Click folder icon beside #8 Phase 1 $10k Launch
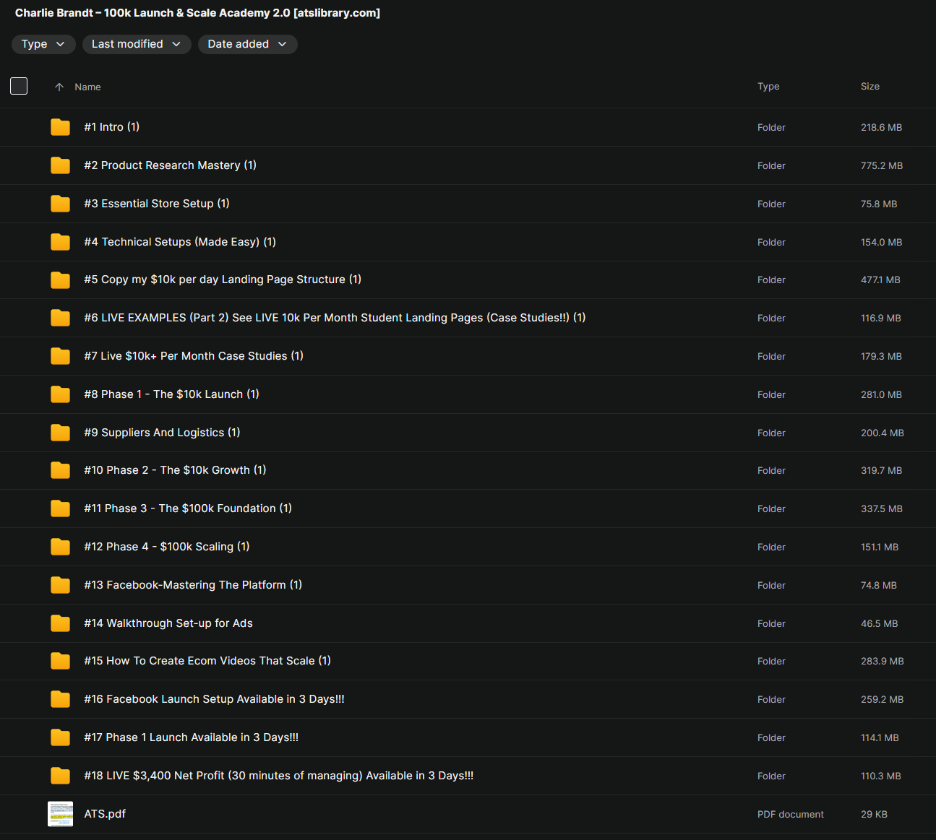This screenshot has width=936, height=840. [61, 394]
